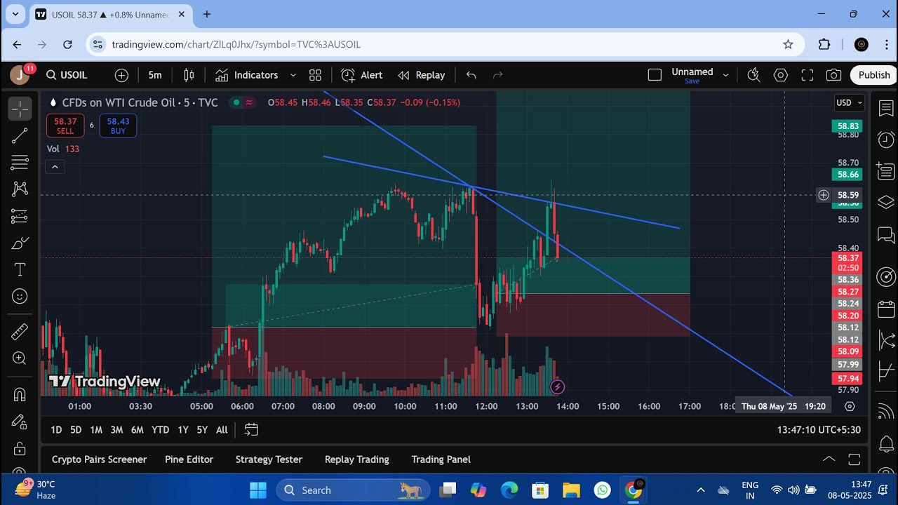This screenshot has height=505, width=898.
Task: Open the indicator templates grid
Action: (x=315, y=75)
